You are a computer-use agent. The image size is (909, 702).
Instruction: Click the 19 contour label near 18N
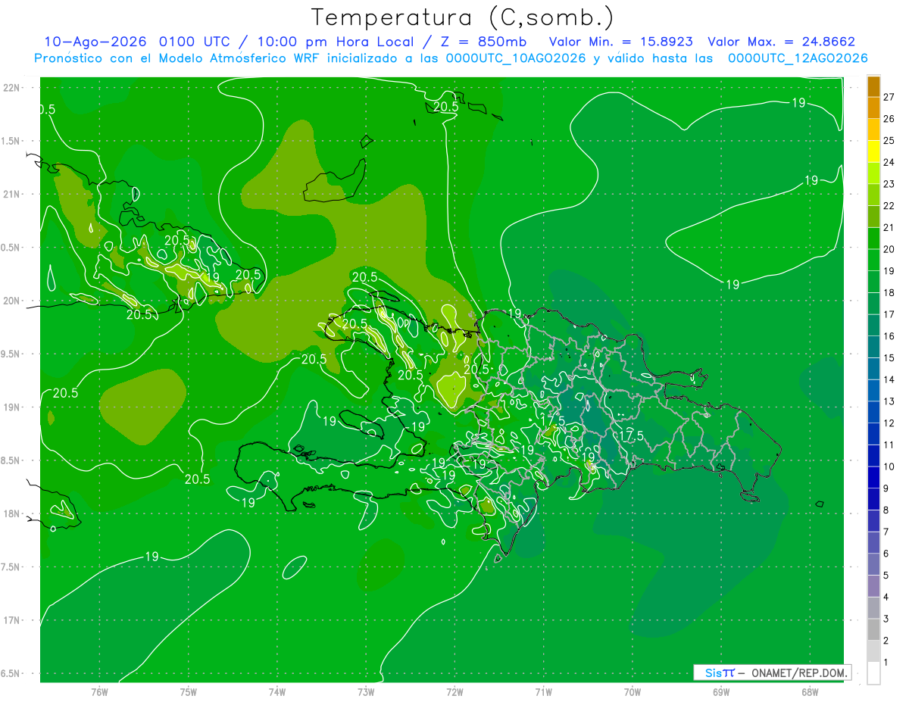coord(248,502)
